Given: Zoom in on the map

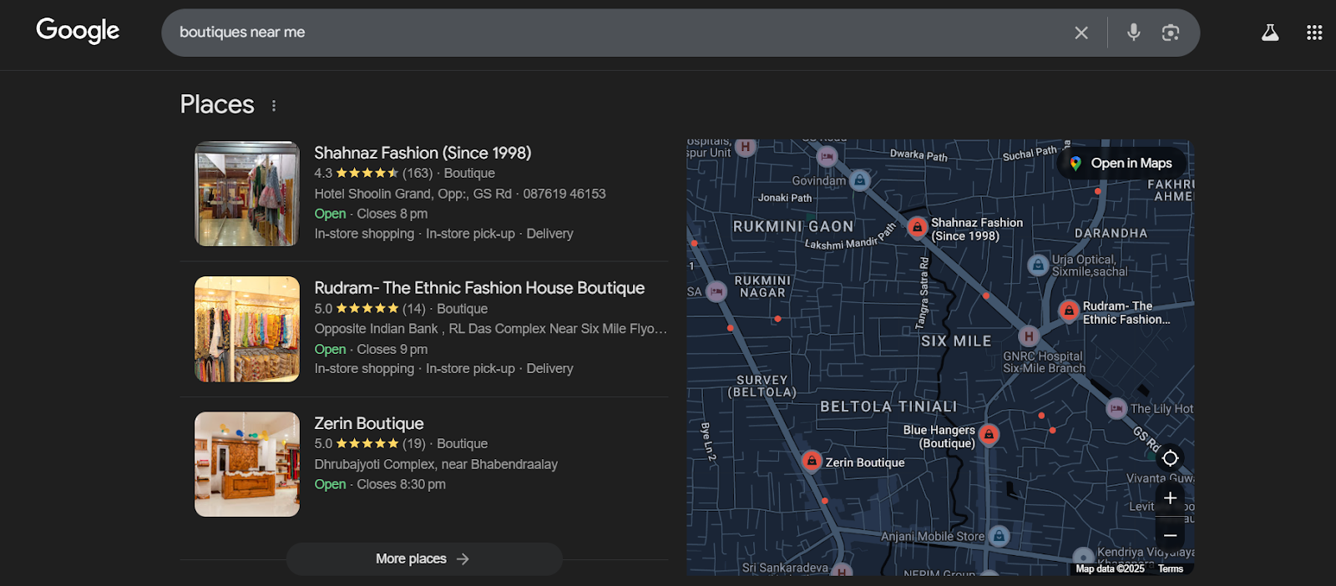Looking at the screenshot, I should pos(1170,498).
